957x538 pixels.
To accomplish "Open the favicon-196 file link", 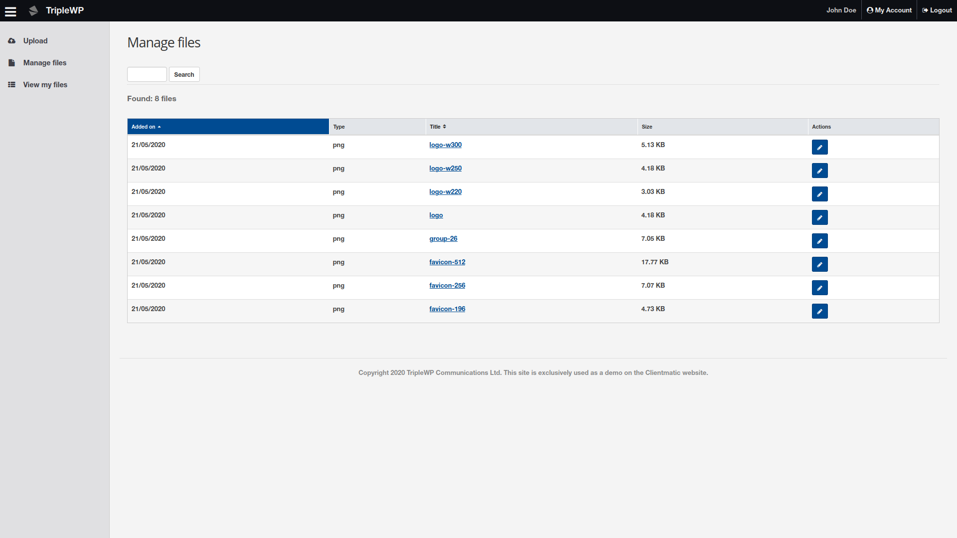I will [447, 309].
